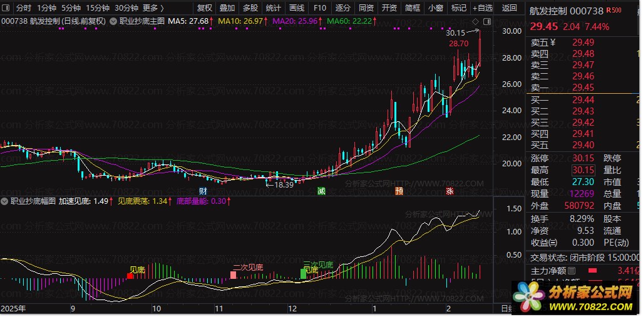Image resolution: width=643 pixels, height=317 pixels.
Task: Click the 见底震荡: 1.34 readout
Action: click(x=145, y=201)
